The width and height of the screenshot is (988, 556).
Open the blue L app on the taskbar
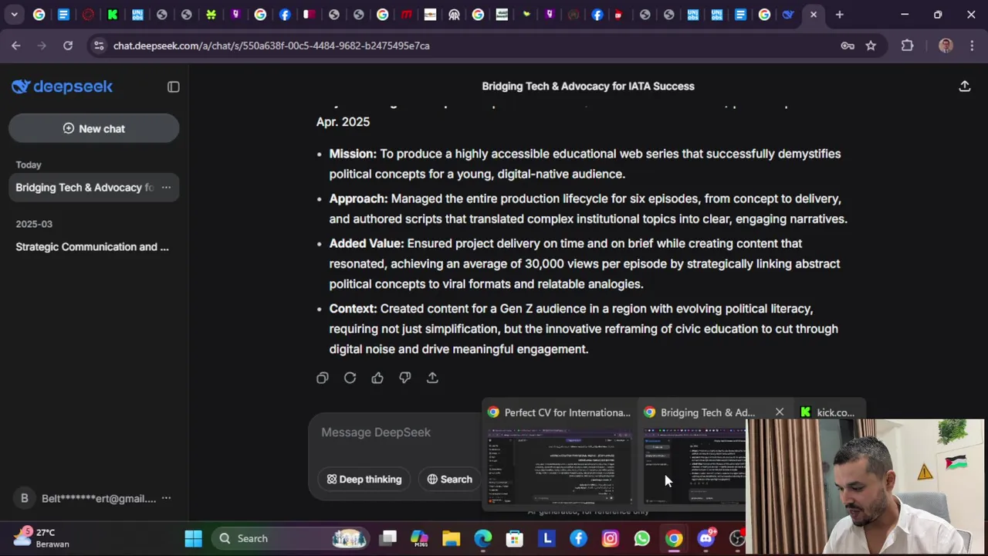(x=546, y=538)
